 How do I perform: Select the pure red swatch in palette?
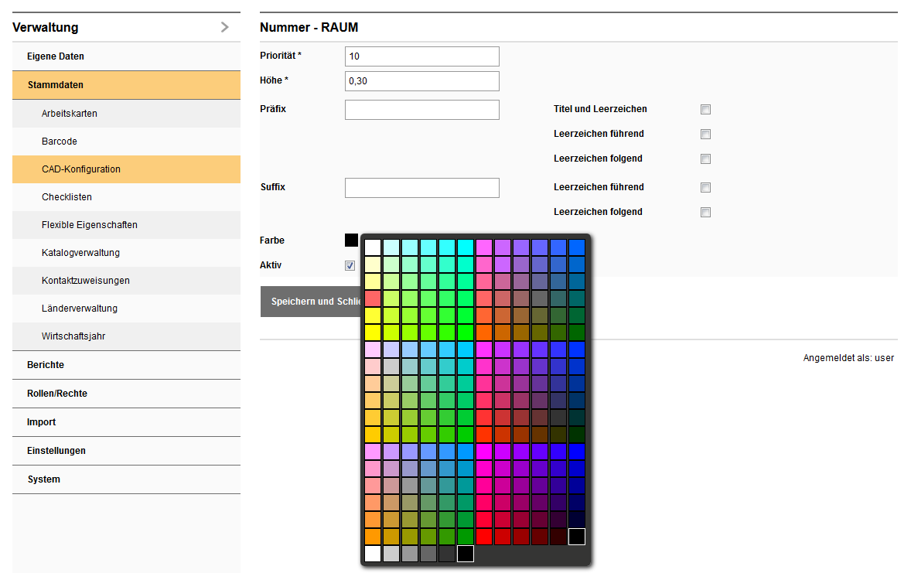484,537
